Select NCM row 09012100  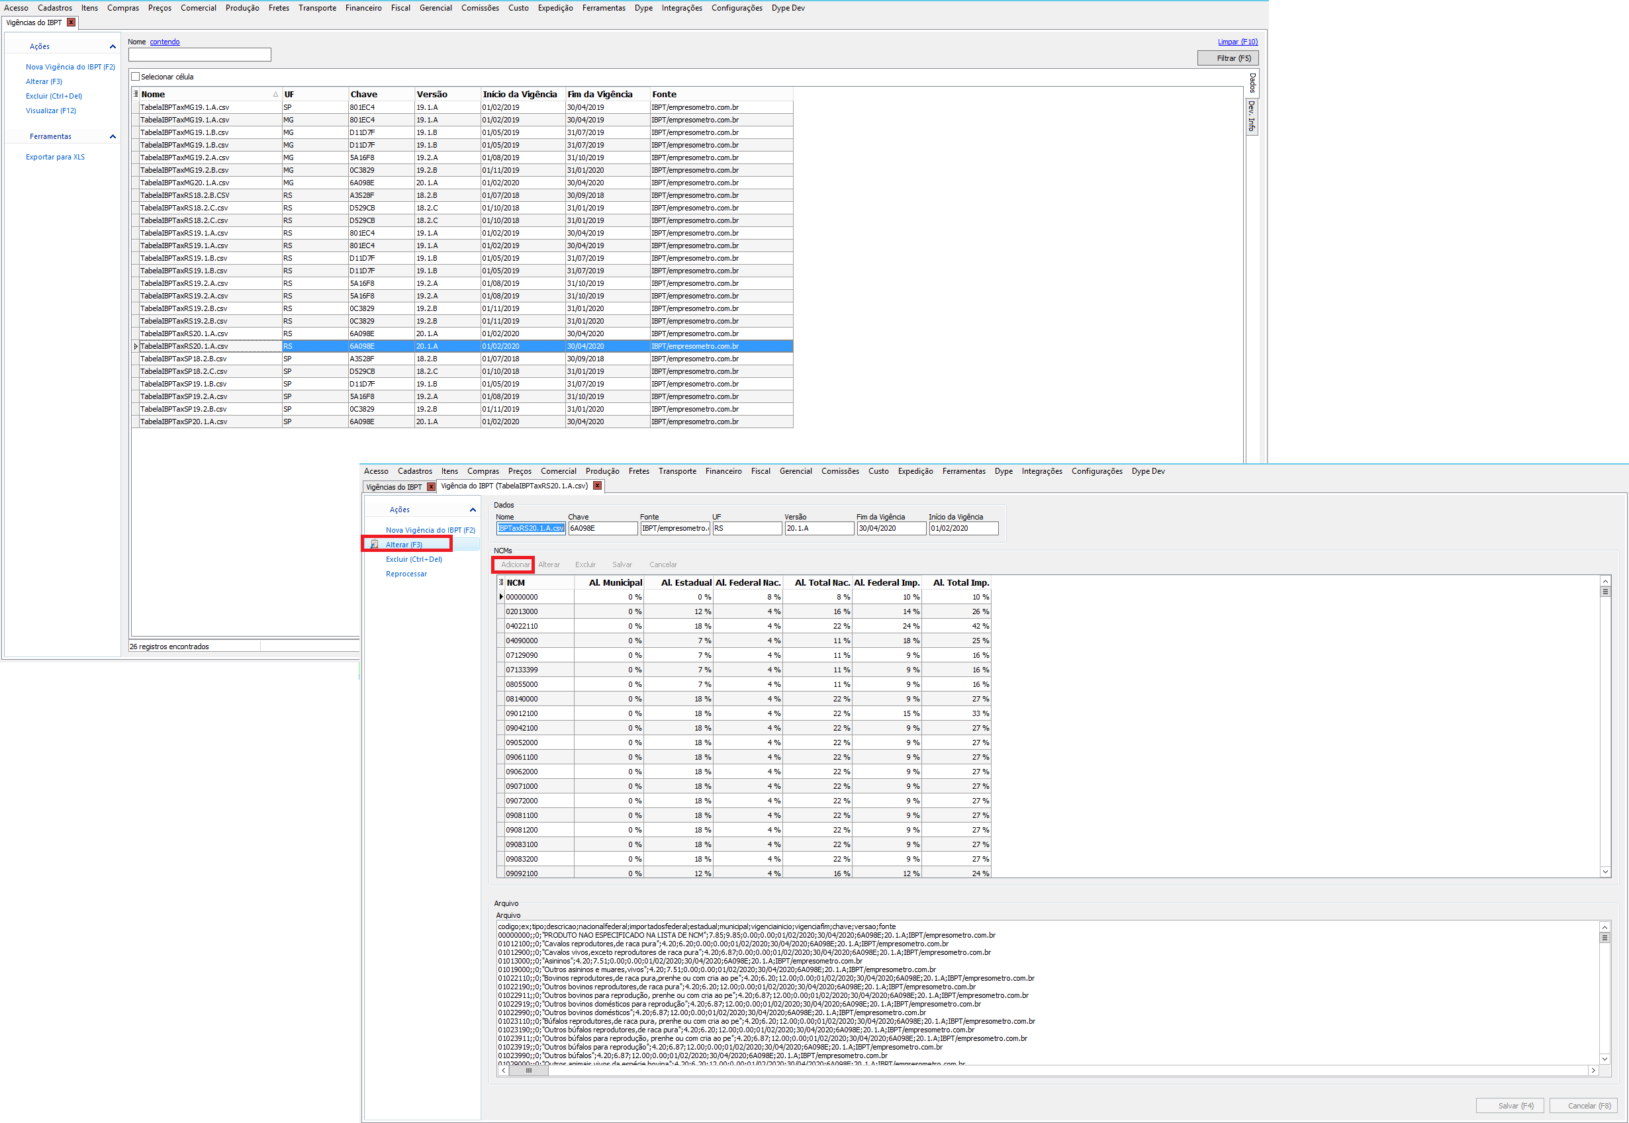coord(744,713)
